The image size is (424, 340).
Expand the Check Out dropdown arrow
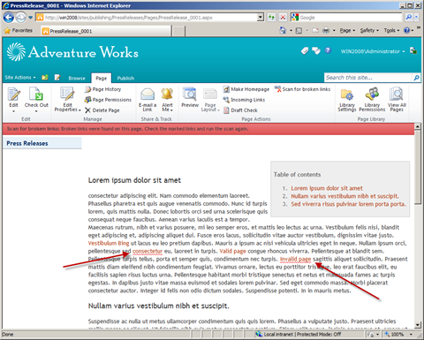[36, 111]
